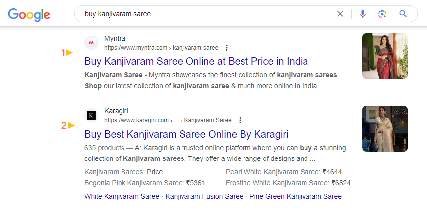Click Myntra snippet description text
Screen dimensions: 427x211
click(212, 80)
